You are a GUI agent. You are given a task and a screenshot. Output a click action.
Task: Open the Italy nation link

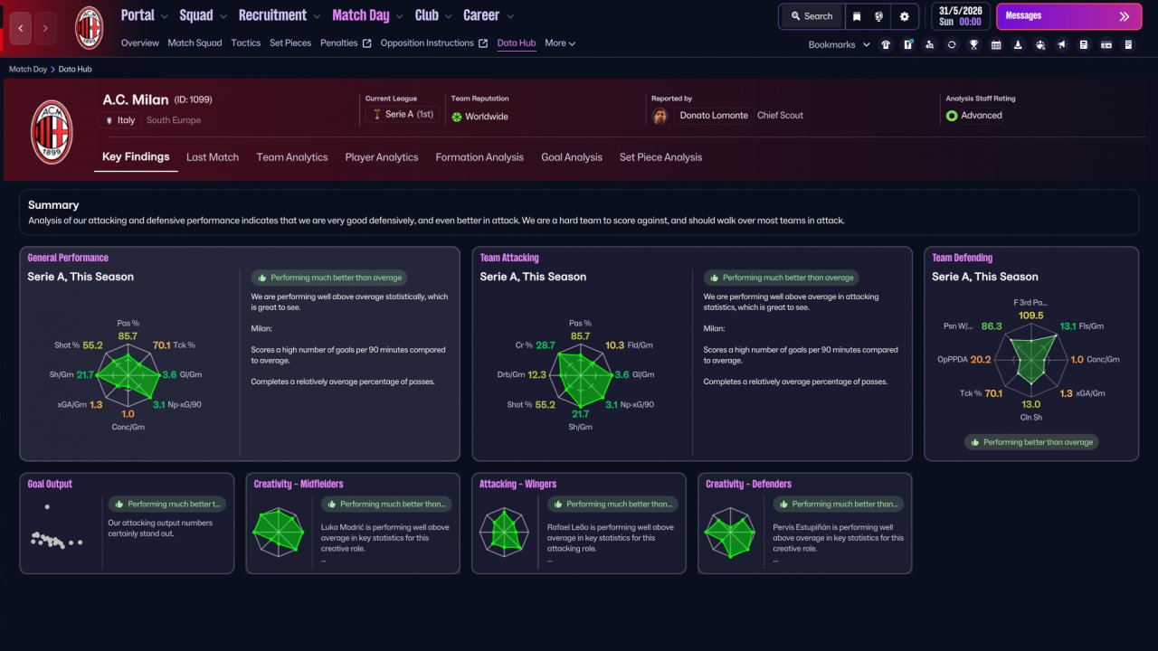click(126, 120)
